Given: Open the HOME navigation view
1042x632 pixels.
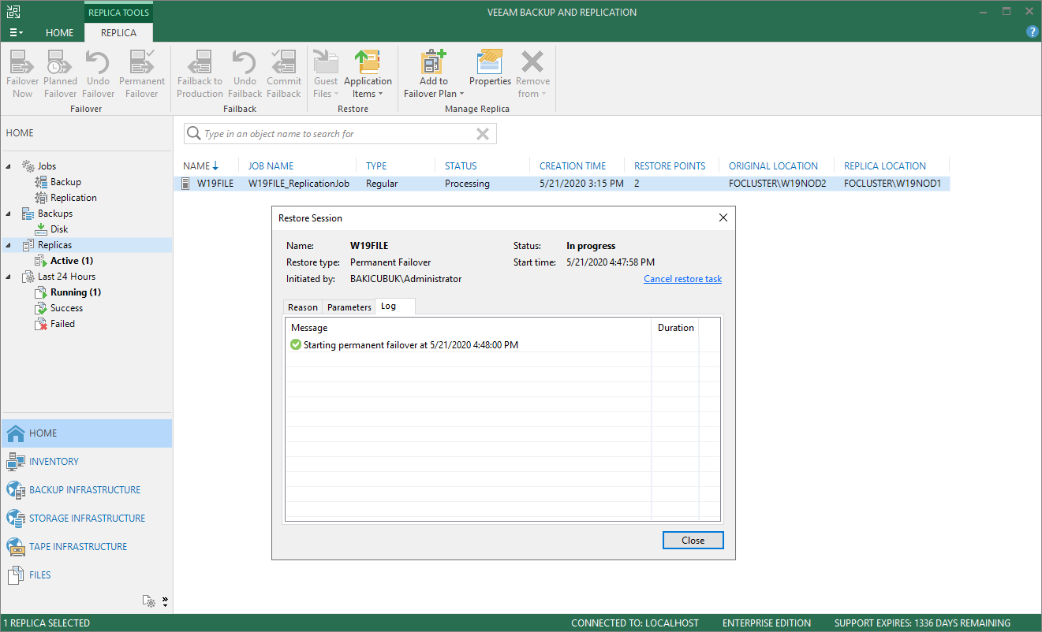Looking at the screenshot, I should (86, 433).
